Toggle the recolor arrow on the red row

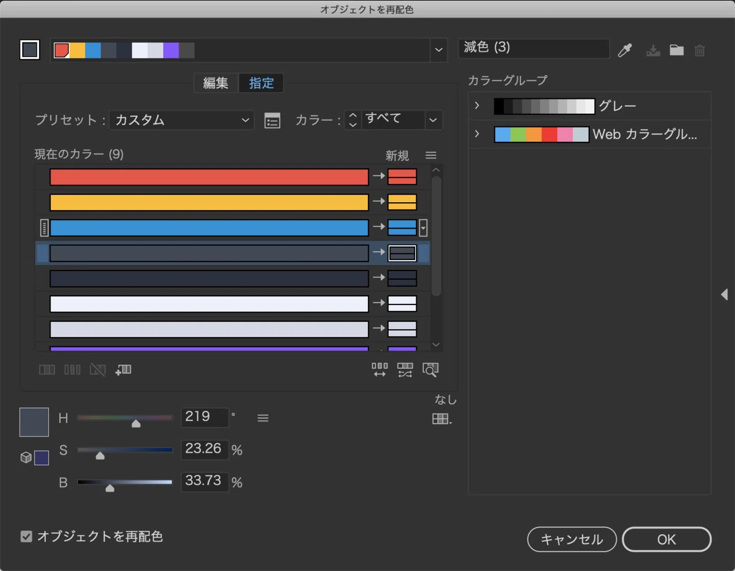tap(378, 176)
